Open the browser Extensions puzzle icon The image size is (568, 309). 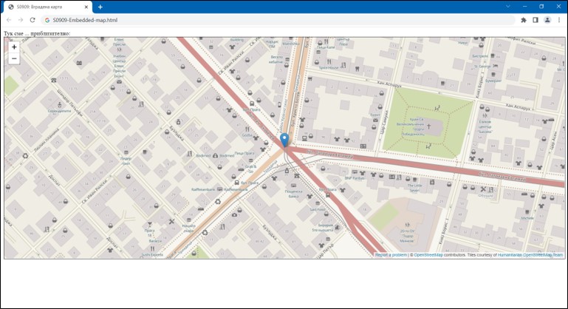[x=524, y=20]
